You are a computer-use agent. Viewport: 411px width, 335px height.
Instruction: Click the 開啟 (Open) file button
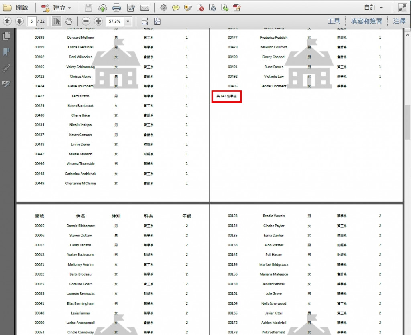click(16, 8)
